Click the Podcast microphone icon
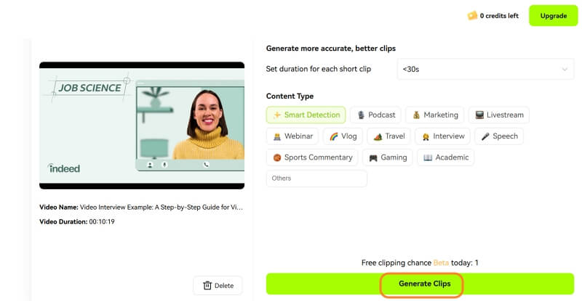 [361, 115]
